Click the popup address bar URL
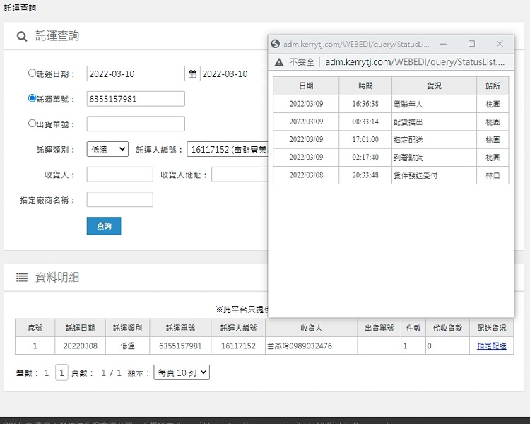Screen dimensions: 530x424 click(x=415, y=62)
